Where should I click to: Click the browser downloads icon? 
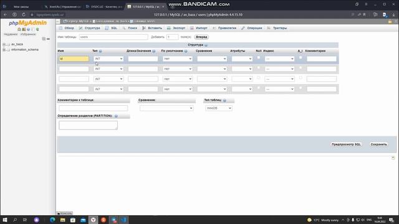[393, 15]
